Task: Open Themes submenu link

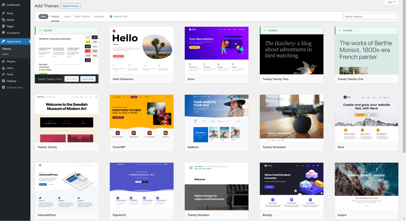Action: click(7, 49)
